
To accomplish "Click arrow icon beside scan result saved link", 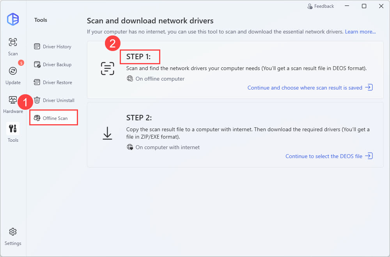I will [369, 88].
